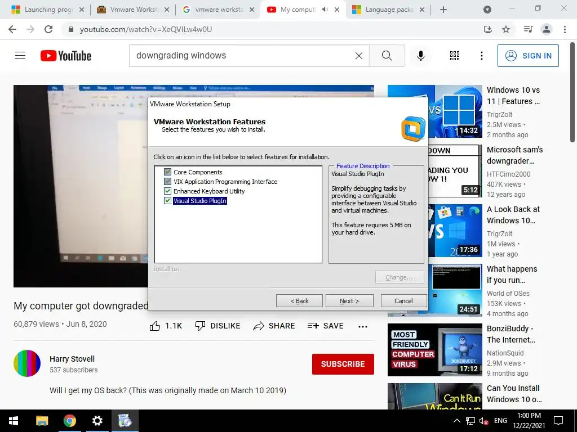Click Back in VMware Setup
The width and height of the screenshot is (577, 432).
pos(299,301)
